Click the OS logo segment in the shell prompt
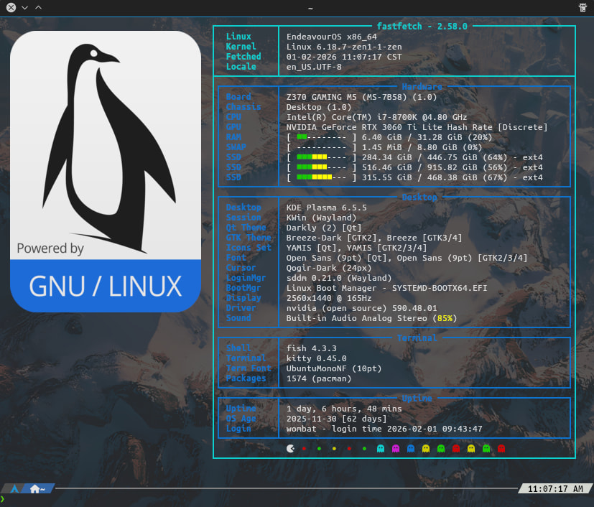 14,489
